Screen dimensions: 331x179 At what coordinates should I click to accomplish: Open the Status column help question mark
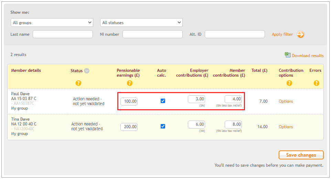point(78,83)
